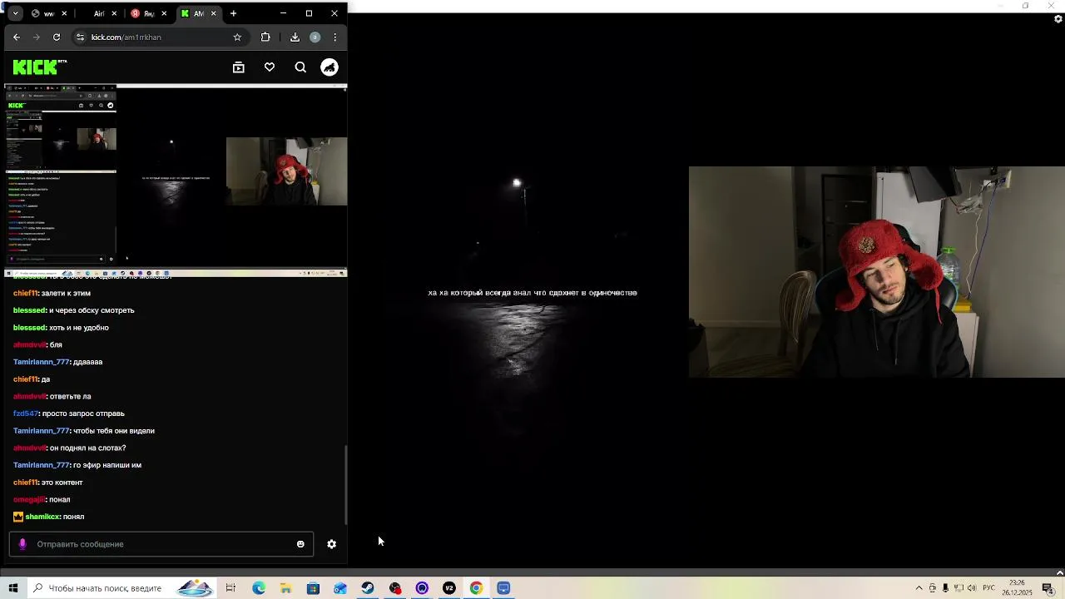Open the settings gear at top-right corner

[x=1058, y=18]
